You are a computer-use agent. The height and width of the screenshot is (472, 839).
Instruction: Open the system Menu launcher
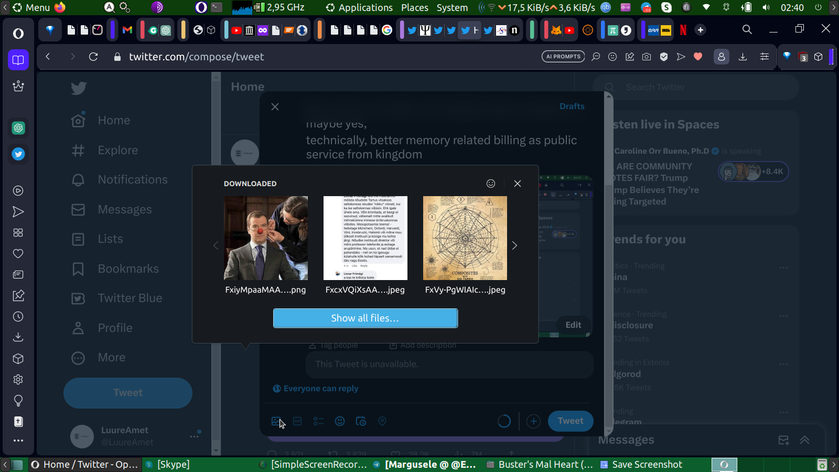(31, 7)
